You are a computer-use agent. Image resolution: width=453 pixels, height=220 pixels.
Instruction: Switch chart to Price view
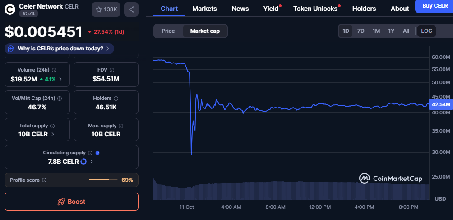(168, 31)
